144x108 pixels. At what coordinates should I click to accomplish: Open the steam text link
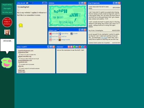pyautogui.click(x=75, y=34)
